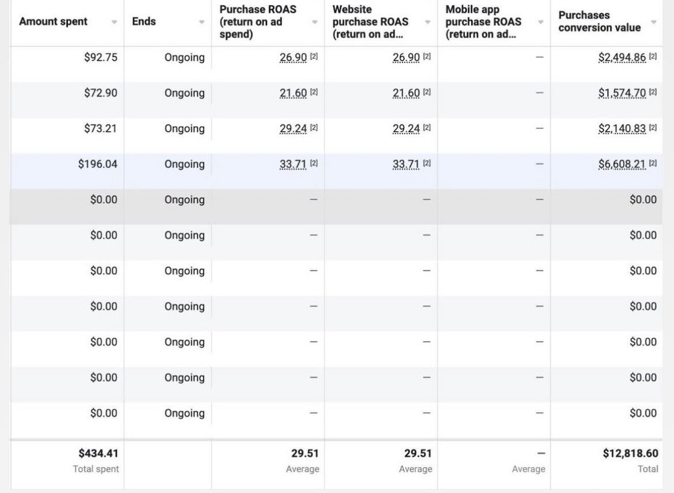
Task: Open the Amount spent column dropdown arrow
Action: [x=114, y=22]
